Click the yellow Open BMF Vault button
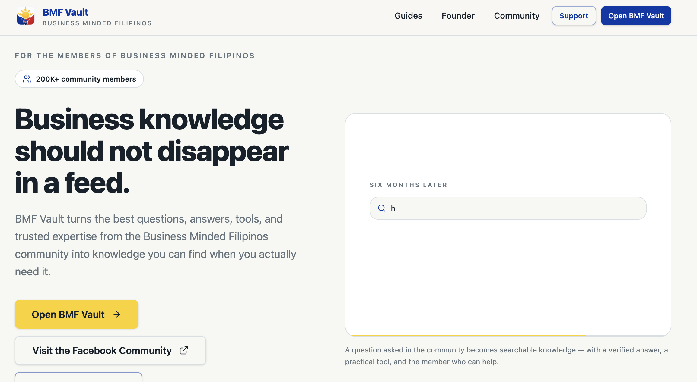 click(77, 314)
